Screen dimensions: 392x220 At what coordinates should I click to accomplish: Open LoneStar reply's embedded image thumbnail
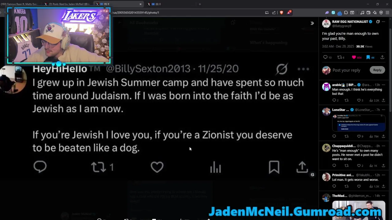click(x=359, y=123)
